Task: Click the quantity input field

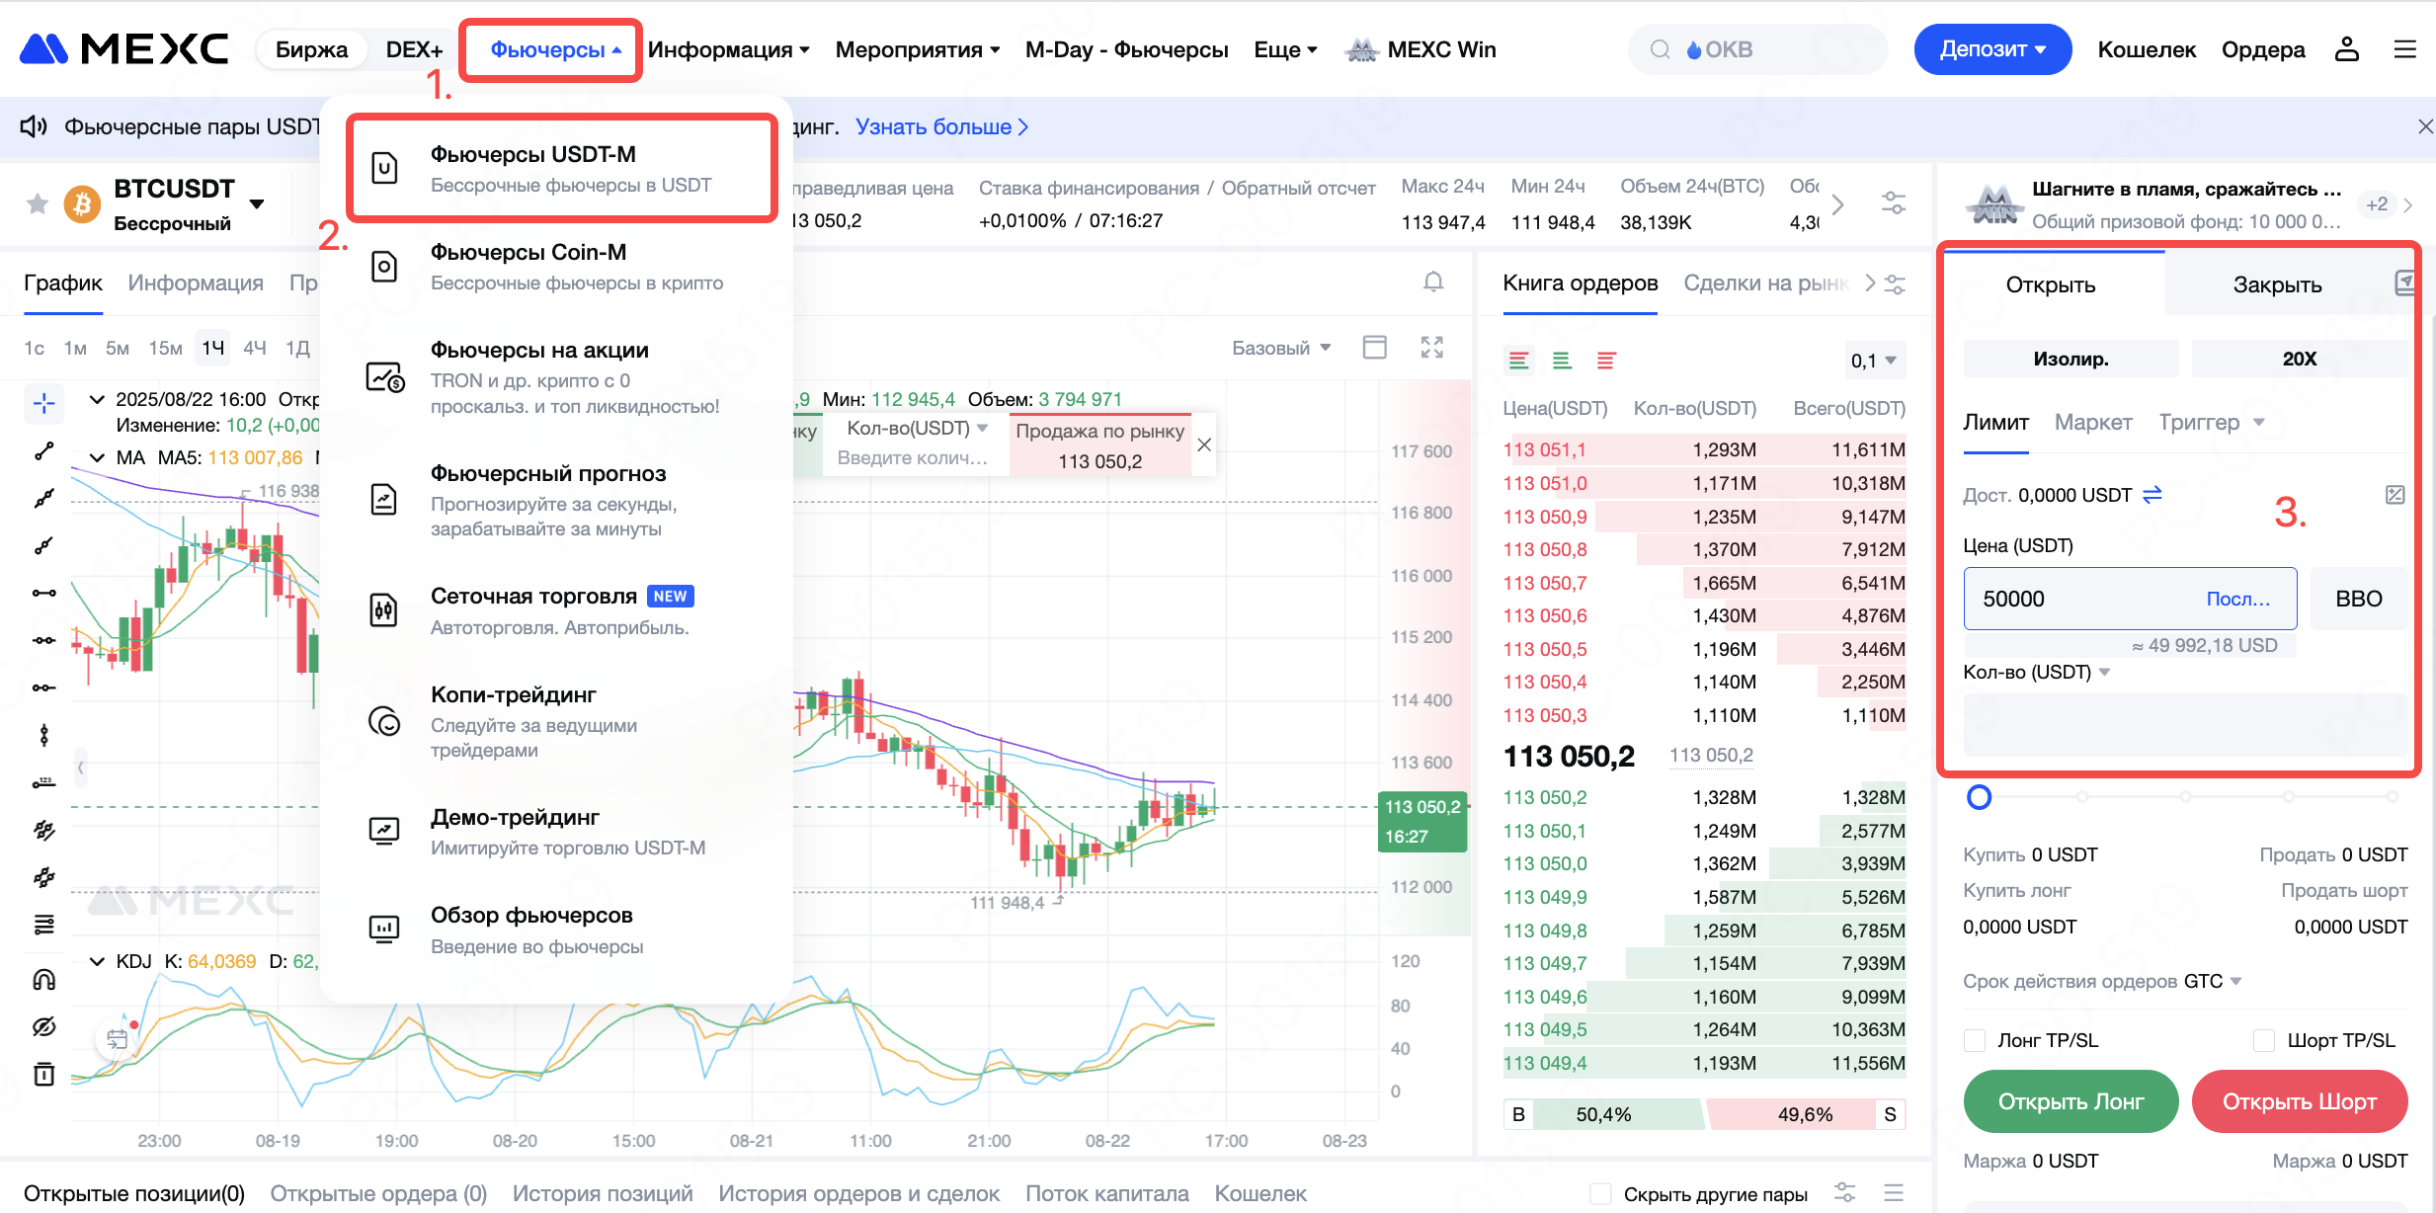Action: point(2185,724)
